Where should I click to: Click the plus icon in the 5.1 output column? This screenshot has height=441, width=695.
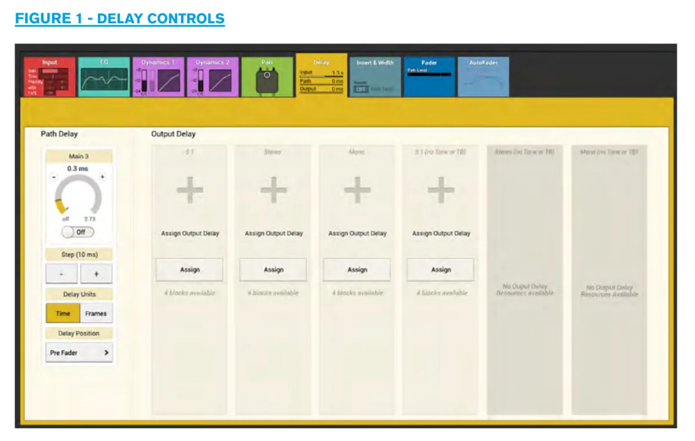coord(190,189)
